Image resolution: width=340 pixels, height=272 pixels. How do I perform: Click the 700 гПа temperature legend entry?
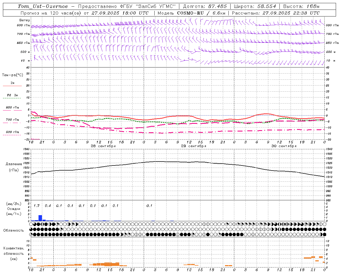pyautogui.click(x=12, y=120)
